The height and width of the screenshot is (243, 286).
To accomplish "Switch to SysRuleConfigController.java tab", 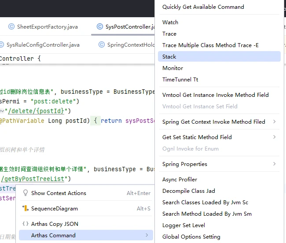I will point(40,45).
